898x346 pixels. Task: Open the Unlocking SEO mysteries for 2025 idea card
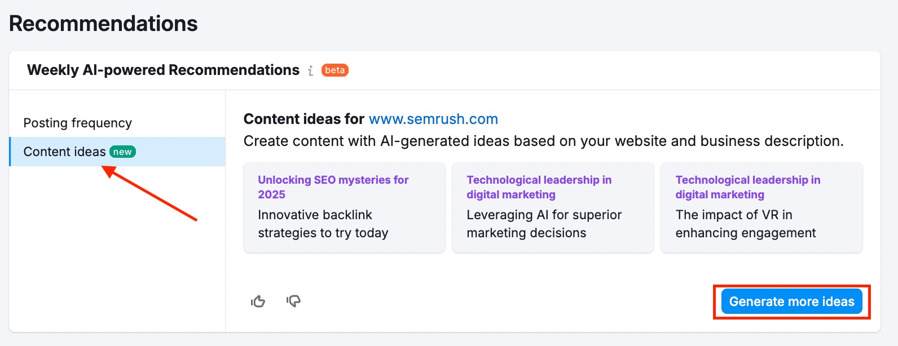pos(344,207)
